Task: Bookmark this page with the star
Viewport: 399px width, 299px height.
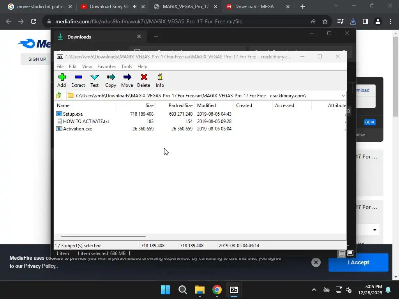Action: click(x=325, y=22)
